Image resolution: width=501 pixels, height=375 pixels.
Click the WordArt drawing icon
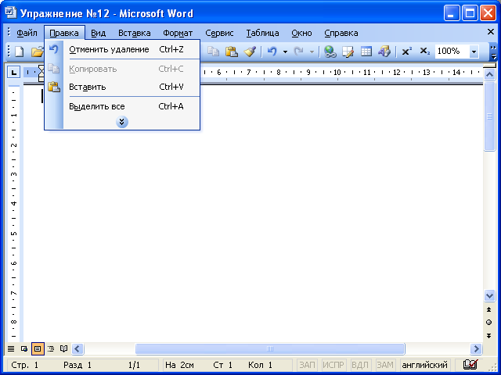coord(384,52)
